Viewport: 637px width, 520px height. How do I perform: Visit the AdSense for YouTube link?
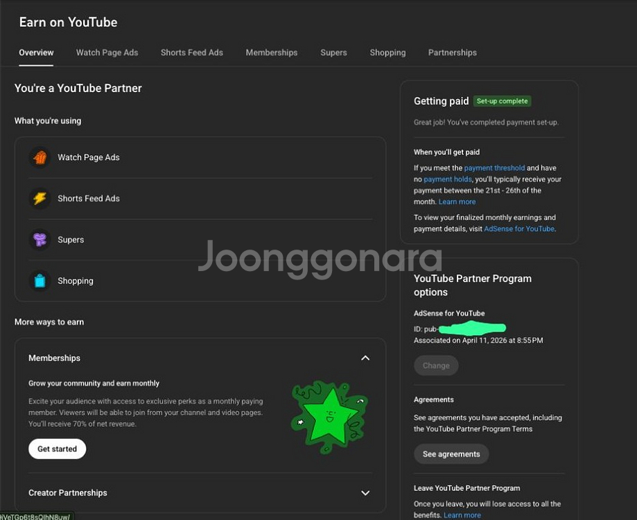[x=519, y=229]
